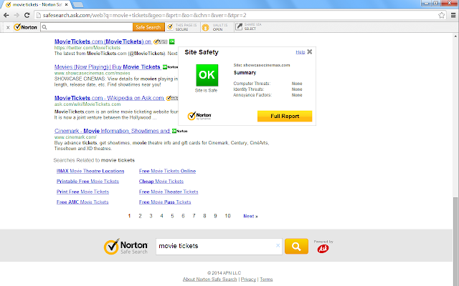This screenshot has width=459, height=286.
Task: Click the Powered by Ask logo
Action: (x=323, y=247)
